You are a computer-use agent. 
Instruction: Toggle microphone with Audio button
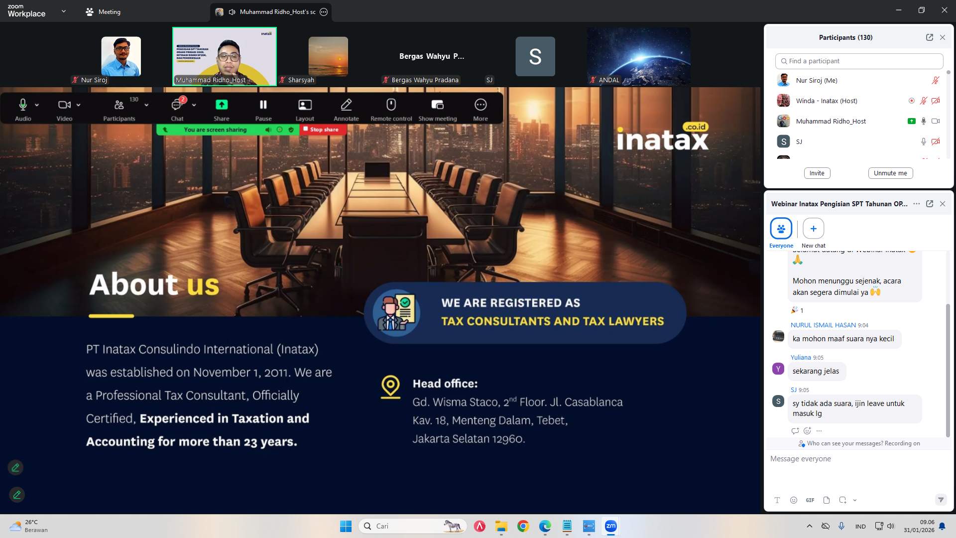tap(23, 105)
